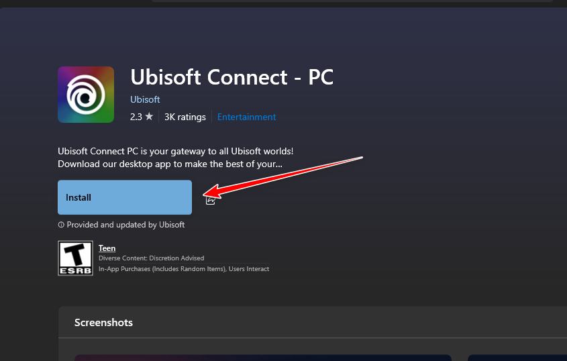Click the 2.3 rating score
This screenshot has width=567, height=361.
pos(136,117)
